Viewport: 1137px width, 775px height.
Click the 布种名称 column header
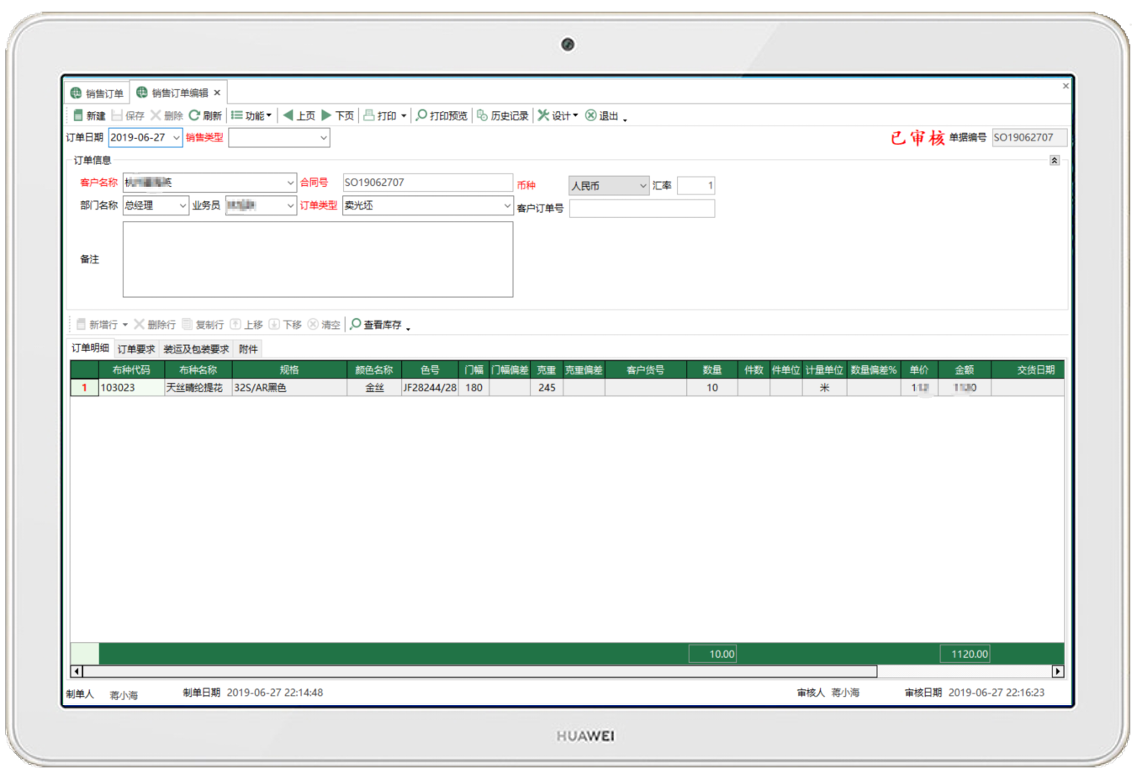coord(198,369)
